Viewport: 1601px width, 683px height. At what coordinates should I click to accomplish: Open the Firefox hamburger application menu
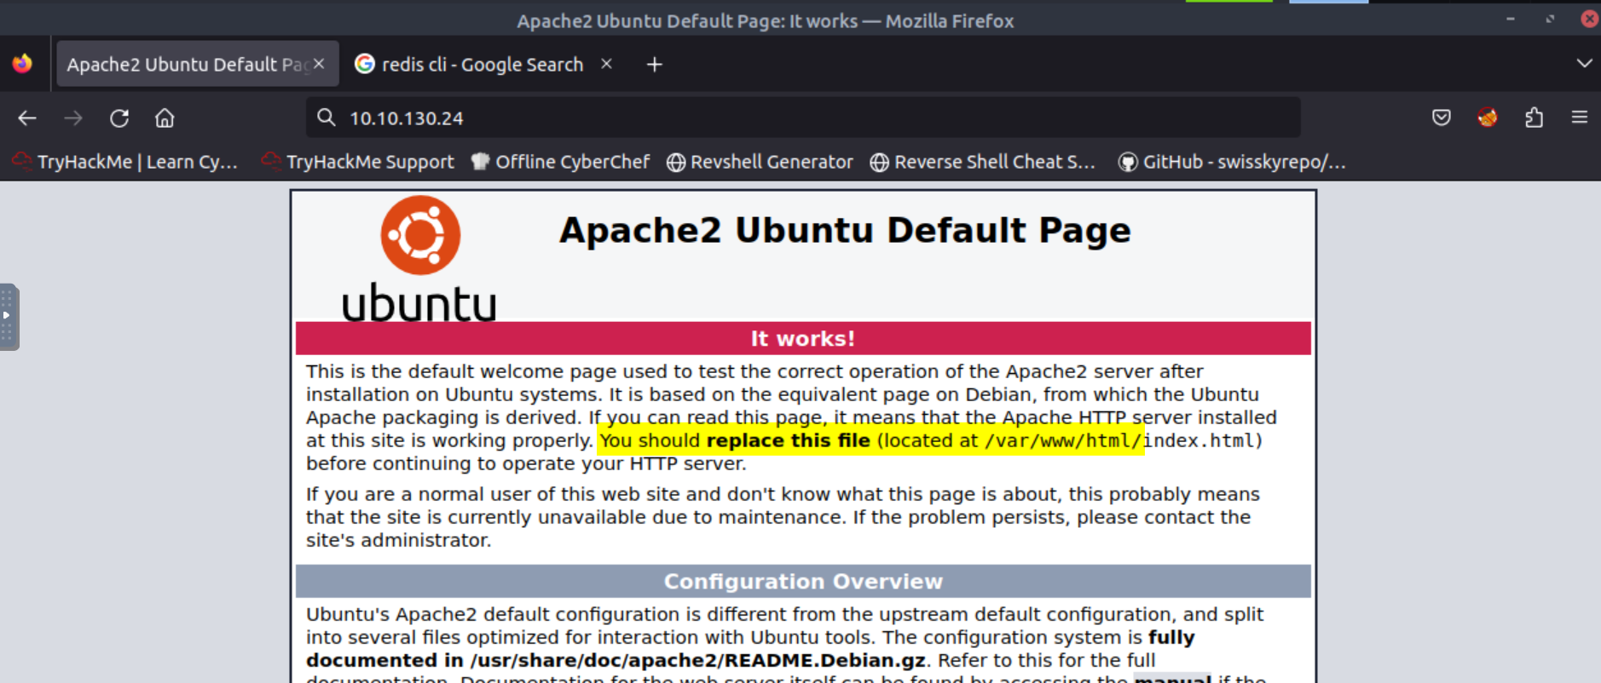pos(1579,118)
